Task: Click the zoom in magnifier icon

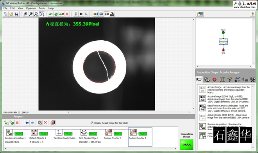Action: 25,14
